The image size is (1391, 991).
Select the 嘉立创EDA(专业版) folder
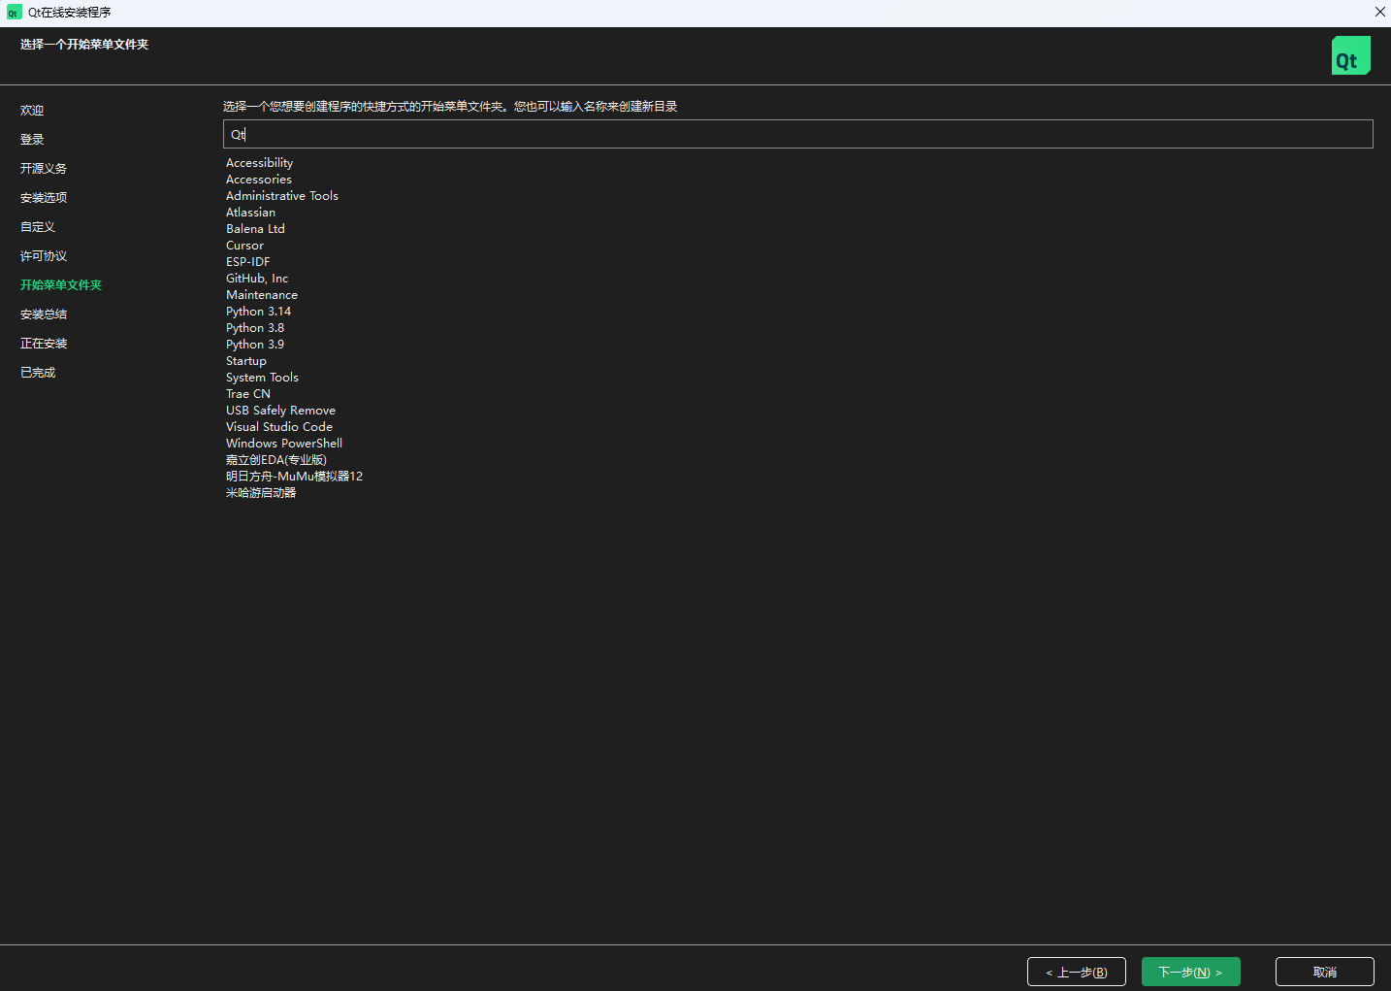pos(275,460)
